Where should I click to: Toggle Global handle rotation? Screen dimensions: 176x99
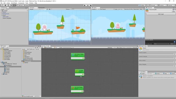[26, 5]
